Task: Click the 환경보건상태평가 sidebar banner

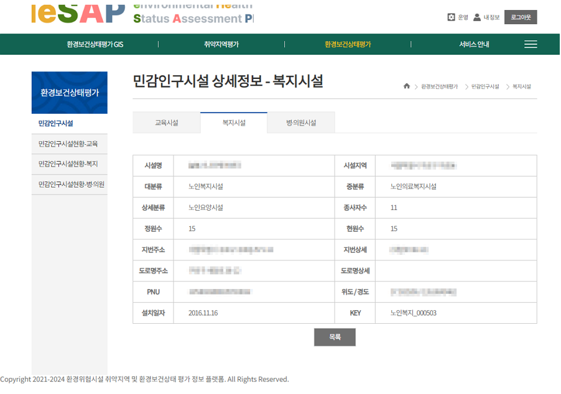Action: pyautogui.click(x=70, y=93)
